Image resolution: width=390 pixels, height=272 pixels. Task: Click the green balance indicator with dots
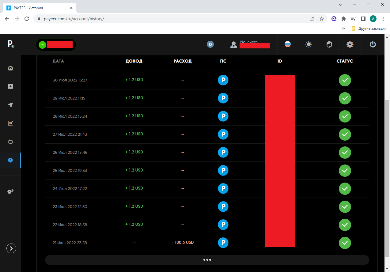tap(42, 45)
